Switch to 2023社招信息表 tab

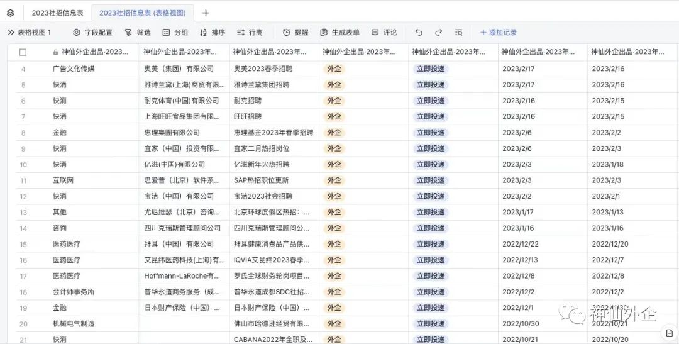[58, 13]
